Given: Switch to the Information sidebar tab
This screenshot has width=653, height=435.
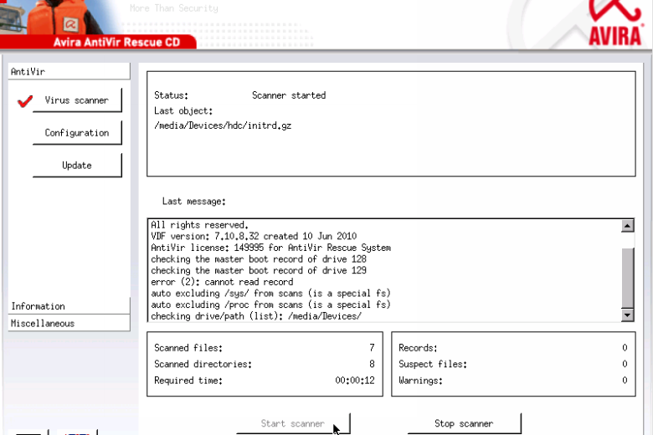Looking at the screenshot, I should pos(69,306).
